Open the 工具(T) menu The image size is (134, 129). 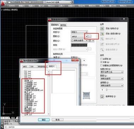coord(61,6)
